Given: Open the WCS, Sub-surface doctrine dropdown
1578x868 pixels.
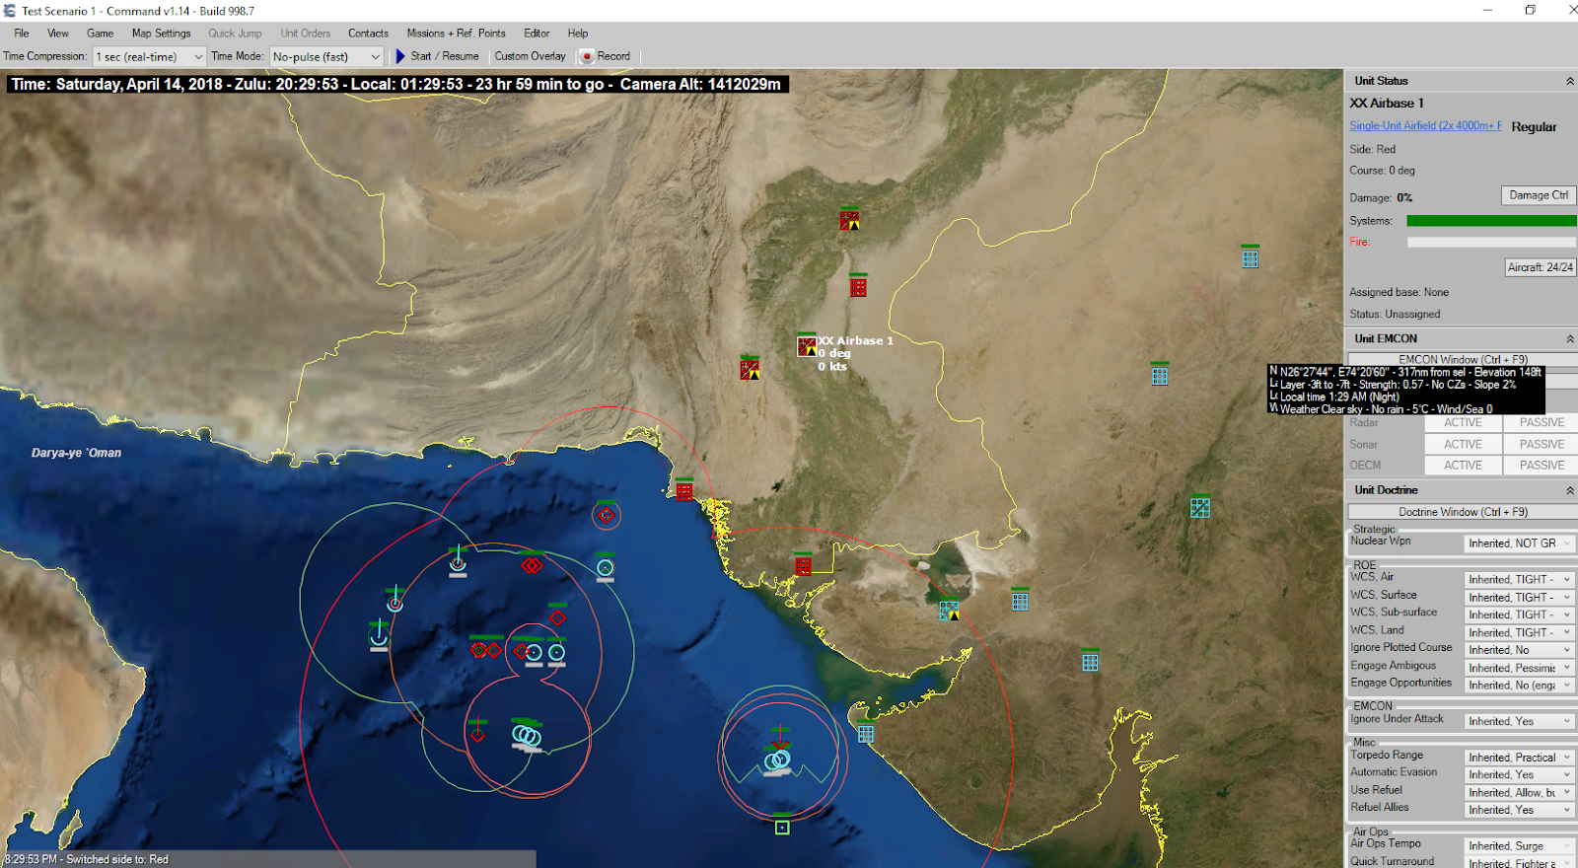Looking at the screenshot, I should coord(1519,615).
